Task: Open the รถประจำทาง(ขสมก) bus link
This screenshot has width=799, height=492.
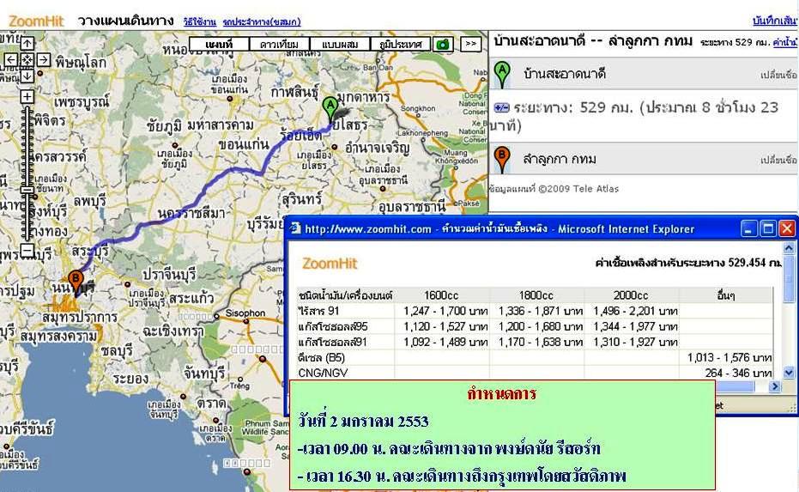Action: click(261, 21)
